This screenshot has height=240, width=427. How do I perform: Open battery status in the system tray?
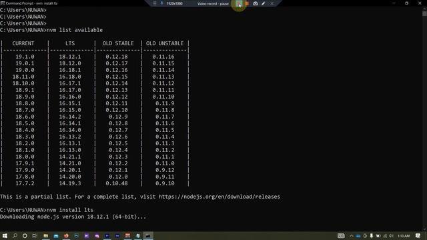pos(378,236)
